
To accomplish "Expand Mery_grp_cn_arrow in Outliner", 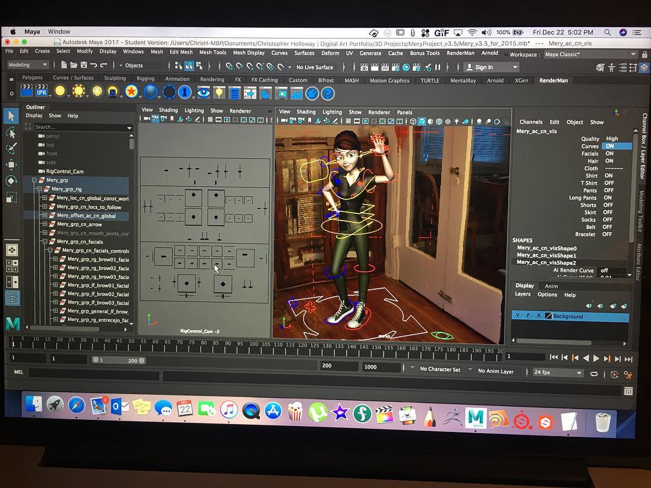I will pos(45,224).
